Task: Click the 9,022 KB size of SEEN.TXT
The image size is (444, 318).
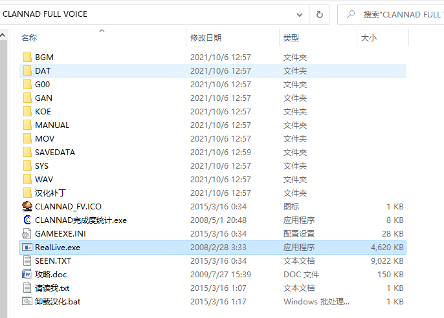Action: [387, 260]
